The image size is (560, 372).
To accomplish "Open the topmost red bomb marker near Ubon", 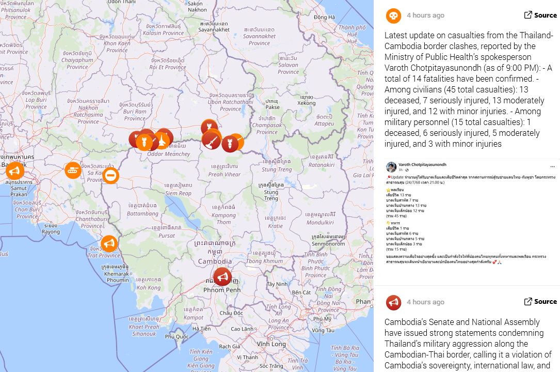I will pyautogui.click(x=209, y=127).
